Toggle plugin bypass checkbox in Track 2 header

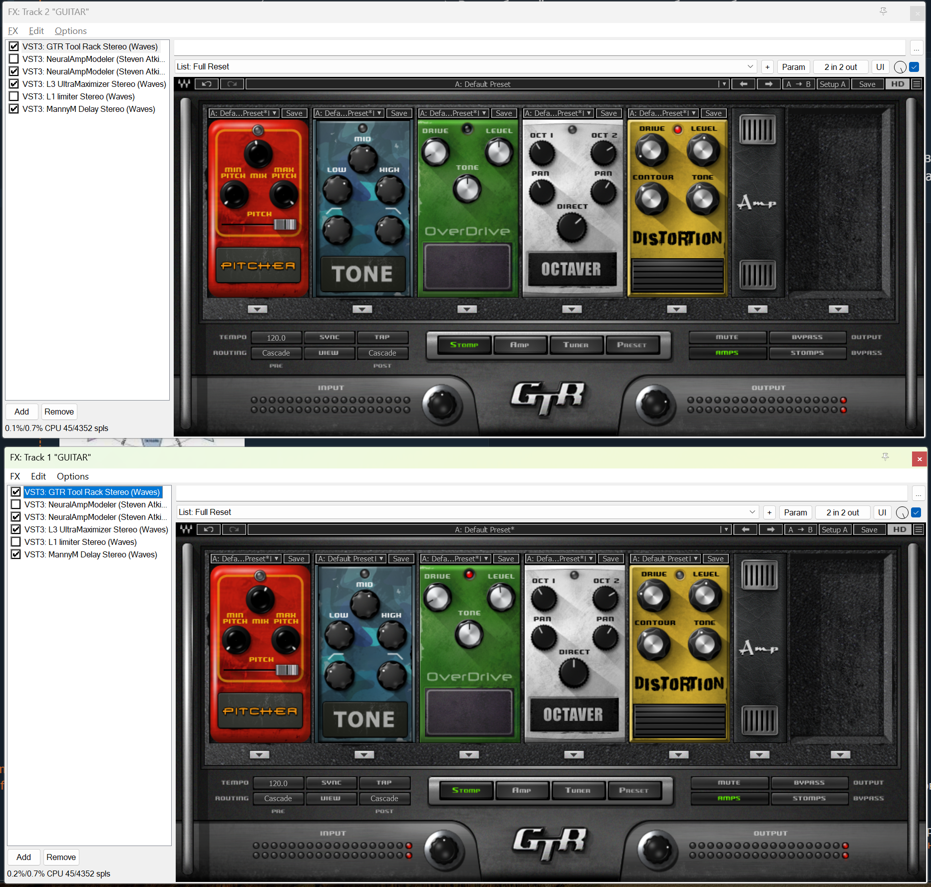[x=914, y=67]
